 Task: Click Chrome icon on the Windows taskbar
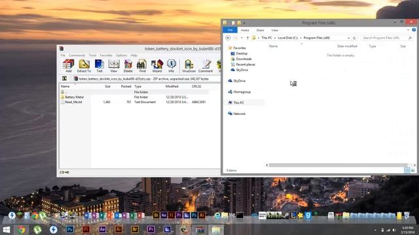tap(22, 229)
